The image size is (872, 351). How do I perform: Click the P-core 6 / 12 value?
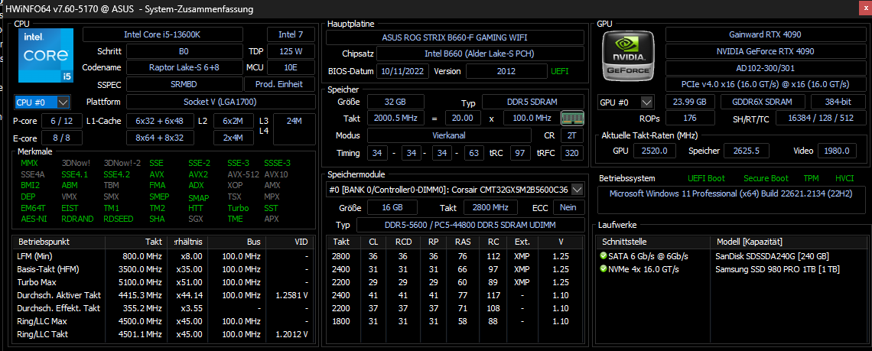point(61,121)
